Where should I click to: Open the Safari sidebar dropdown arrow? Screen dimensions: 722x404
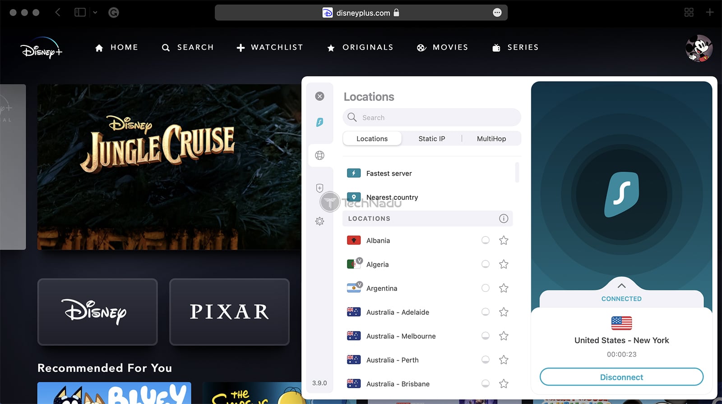95,13
